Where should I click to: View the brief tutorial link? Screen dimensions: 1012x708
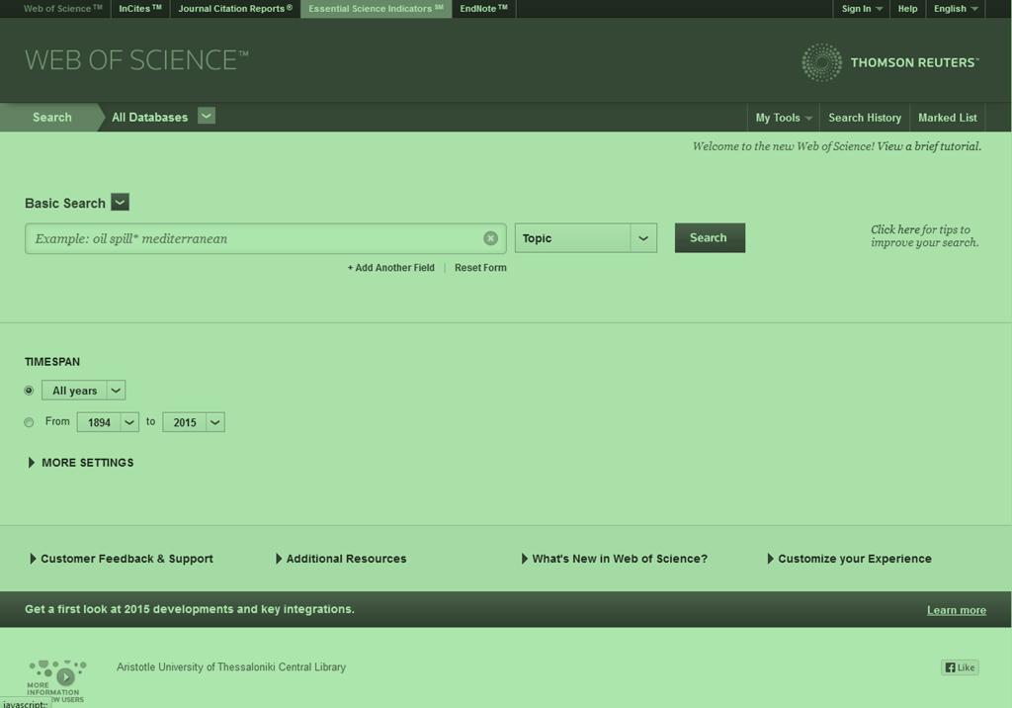point(929,146)
